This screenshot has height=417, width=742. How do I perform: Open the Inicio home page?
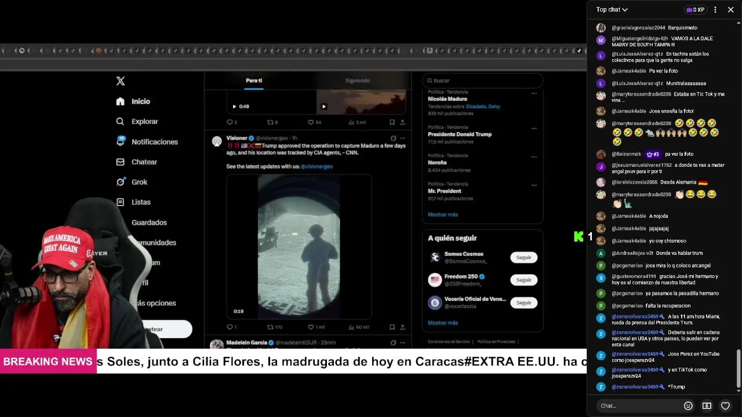133,101
